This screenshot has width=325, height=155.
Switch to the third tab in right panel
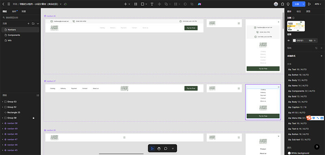308,12
